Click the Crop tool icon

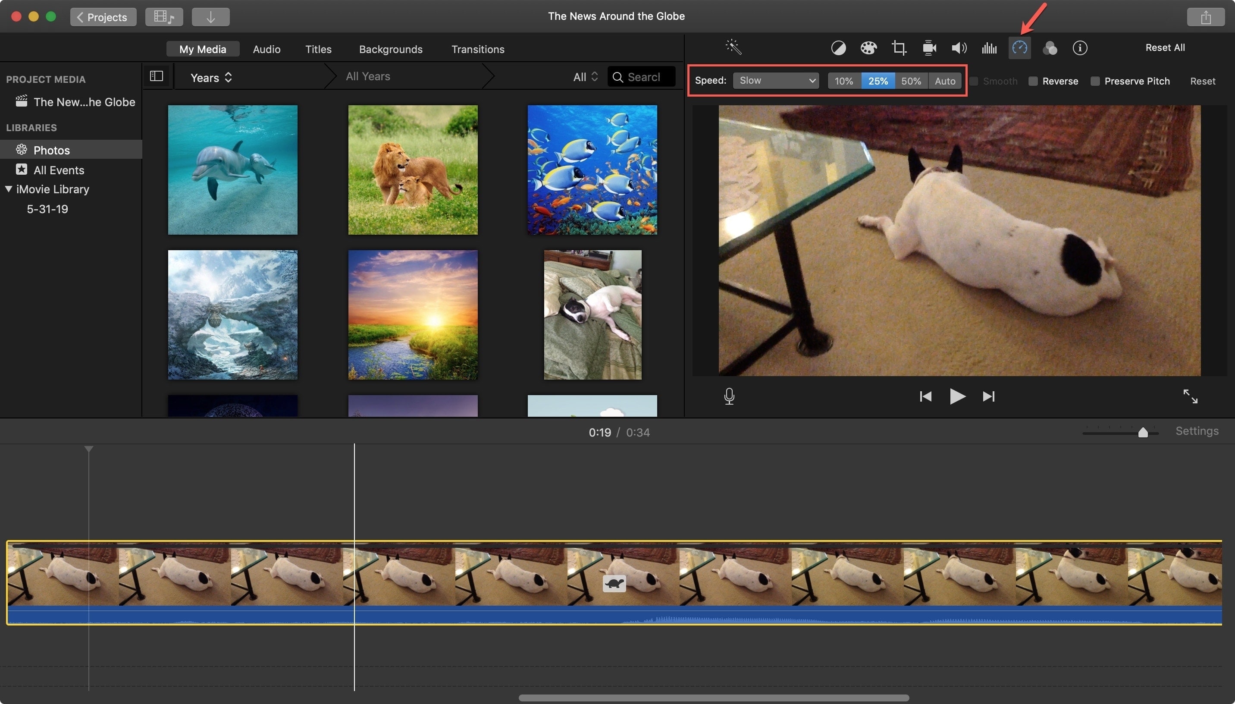898,47
